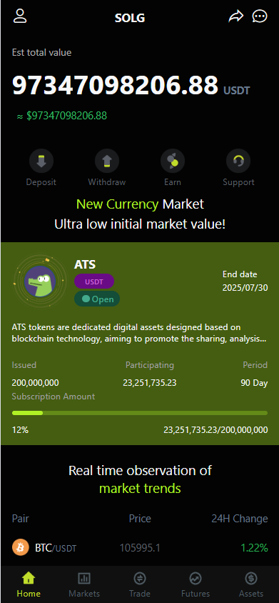Open the Support headset icon
The height and width of the screenshot is (603, 279).
point(238,161)
